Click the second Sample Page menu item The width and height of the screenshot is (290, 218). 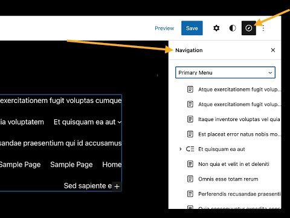[71, 165]
